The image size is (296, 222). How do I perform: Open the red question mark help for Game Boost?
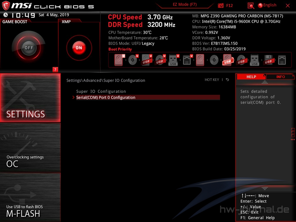pyautogui.click(x=55, y=70)
